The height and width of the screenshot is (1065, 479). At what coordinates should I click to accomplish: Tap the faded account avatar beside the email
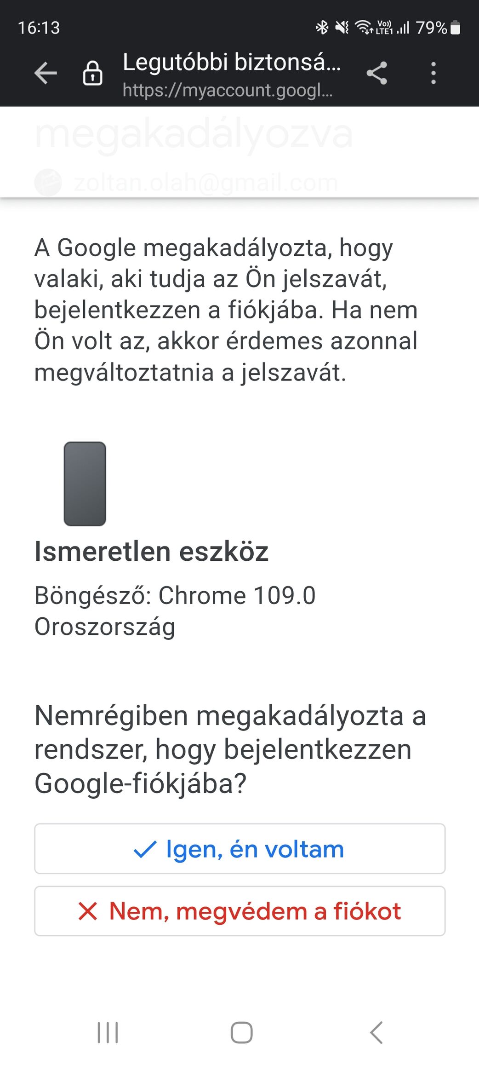point(48,183)
